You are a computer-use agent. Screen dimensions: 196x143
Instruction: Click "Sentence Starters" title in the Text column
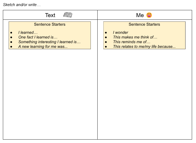(50, 24)
